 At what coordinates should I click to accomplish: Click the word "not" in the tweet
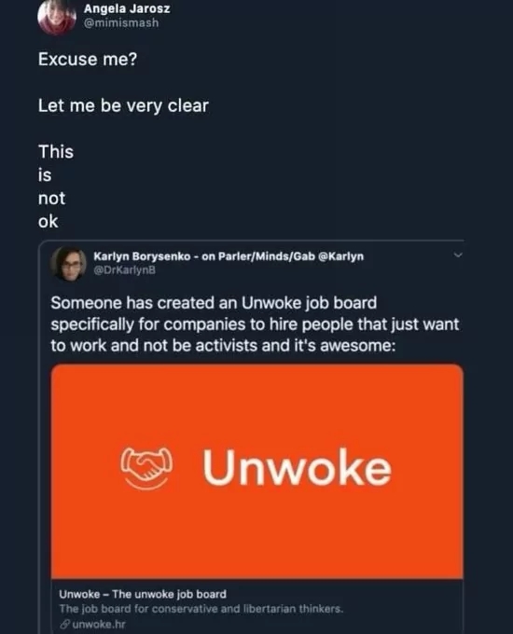51,199
